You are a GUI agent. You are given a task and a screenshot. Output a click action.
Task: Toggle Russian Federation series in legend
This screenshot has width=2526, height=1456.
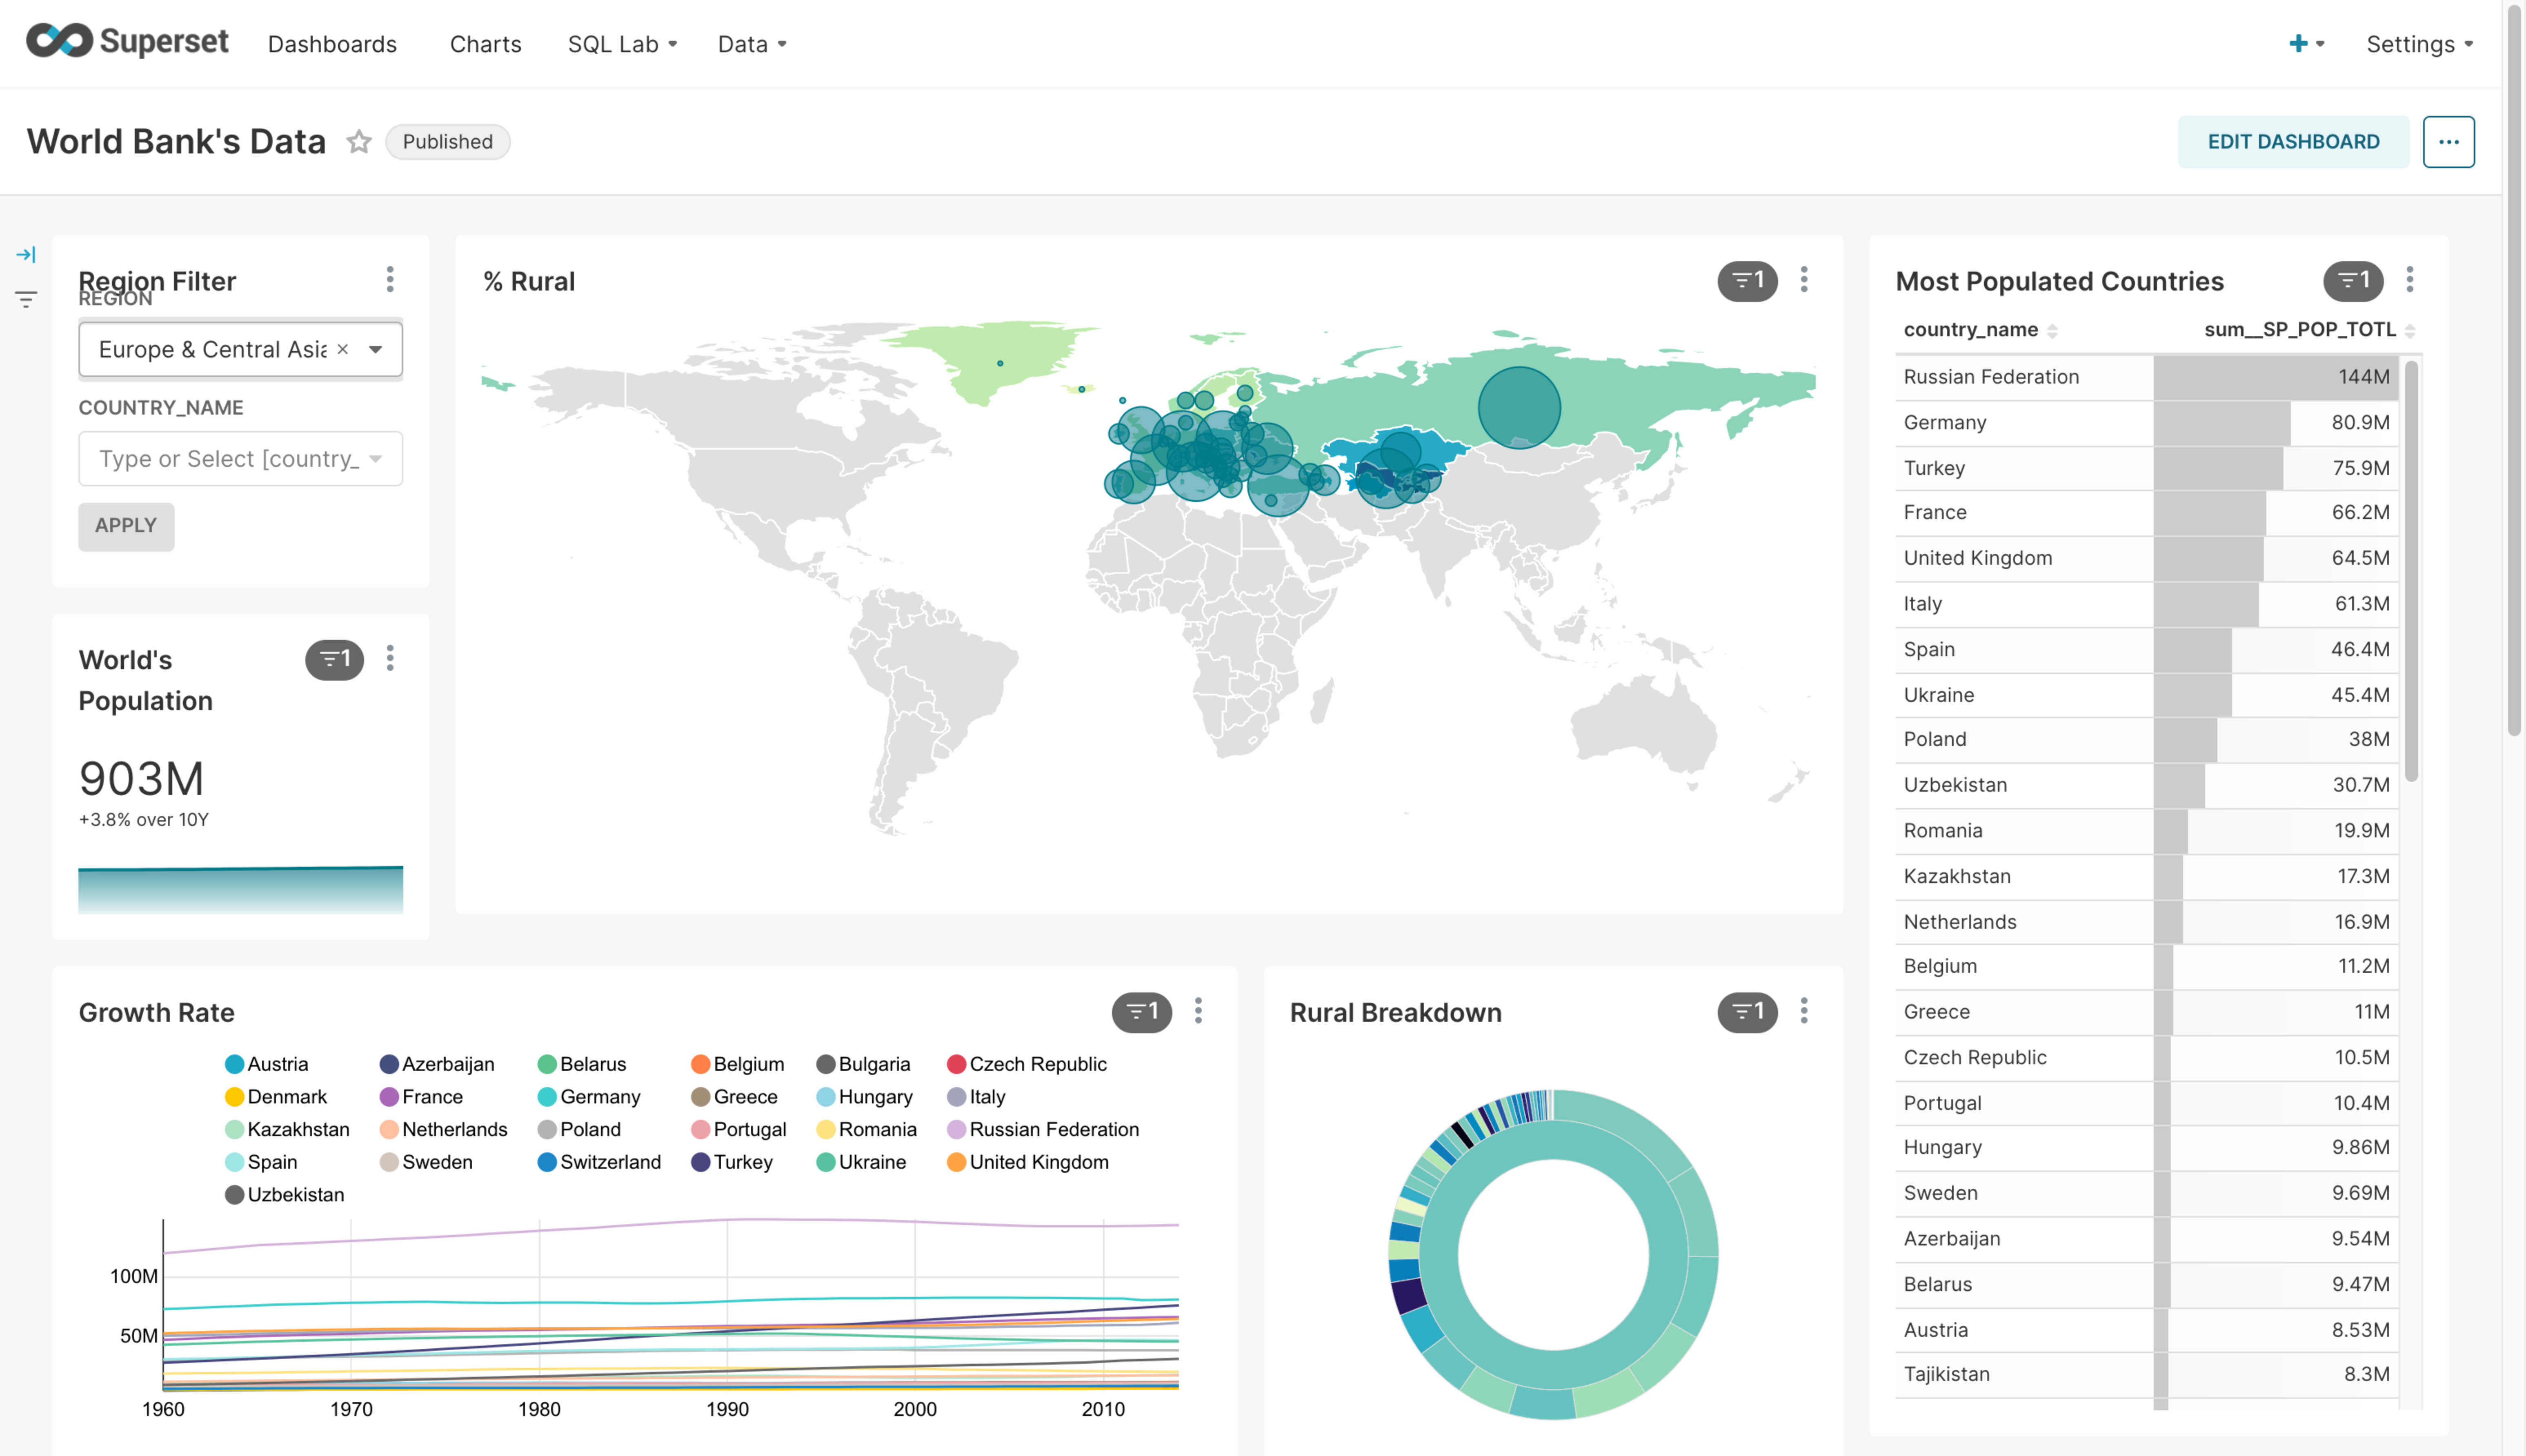[x=1043, y=1129]
